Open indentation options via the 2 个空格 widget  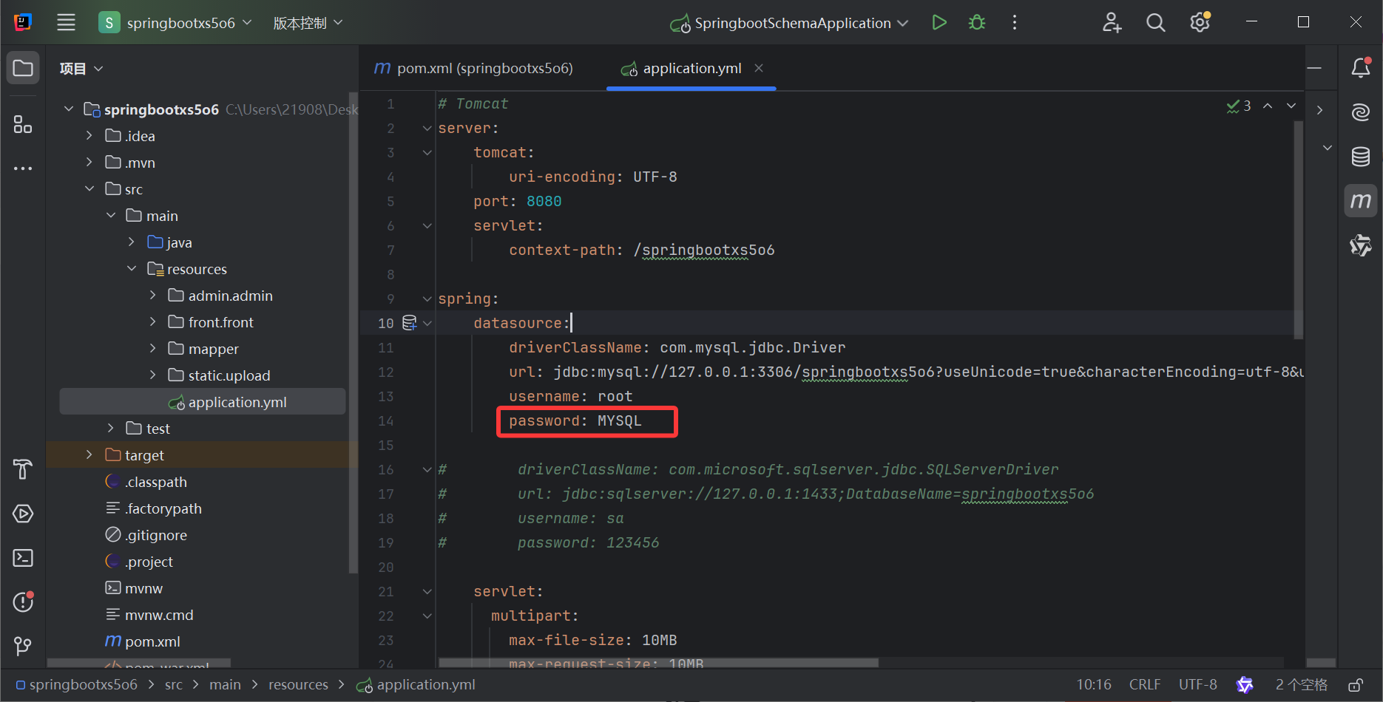(x=1302, y=684)
